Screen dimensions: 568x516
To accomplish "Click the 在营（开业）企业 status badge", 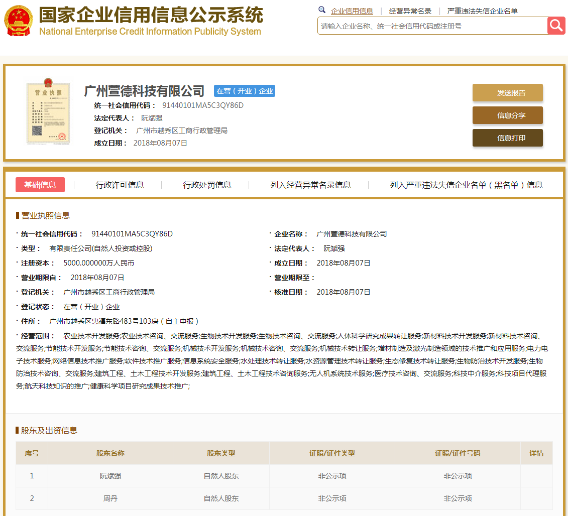I will 245,91.
